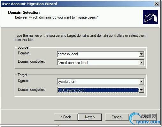The height and width of the screenshot is (127, 162).
Task: Click the Target 'Domain controller:' label
Action: (31, 90)
